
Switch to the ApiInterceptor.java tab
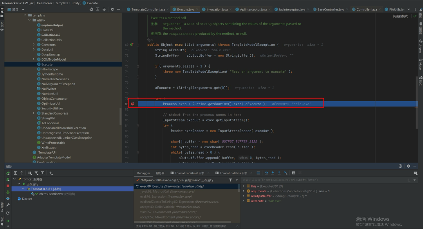tap(253, 9)
